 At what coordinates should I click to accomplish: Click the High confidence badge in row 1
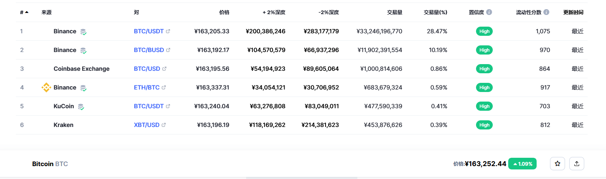(x=484, y=31)
